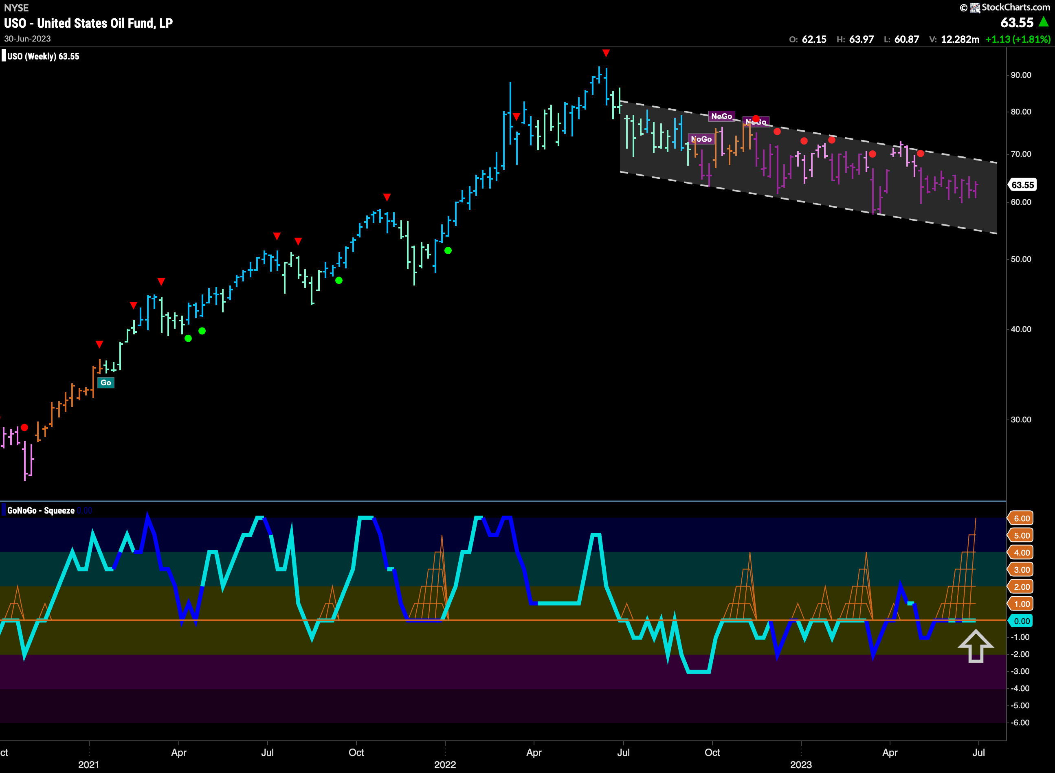
Task: Click the +1.13 (+1.81%) change text
Action: click(1018, 40)
